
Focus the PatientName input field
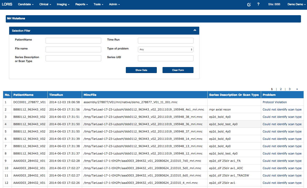pyautogui.click(x=73, y=41)
